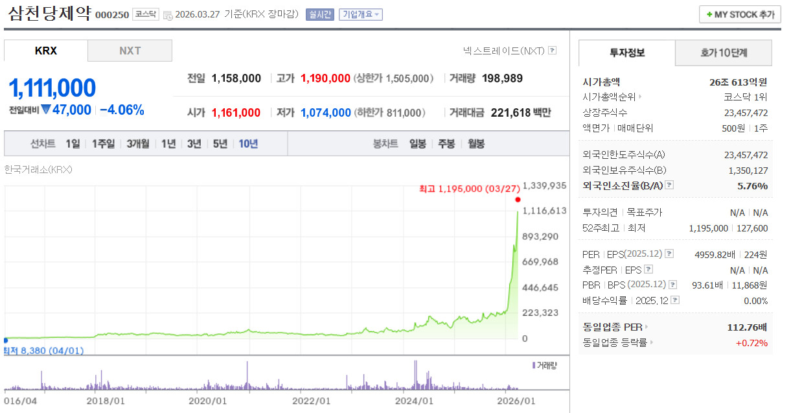
Task: Switch to the KRX tab
Action: coord(46,51)
